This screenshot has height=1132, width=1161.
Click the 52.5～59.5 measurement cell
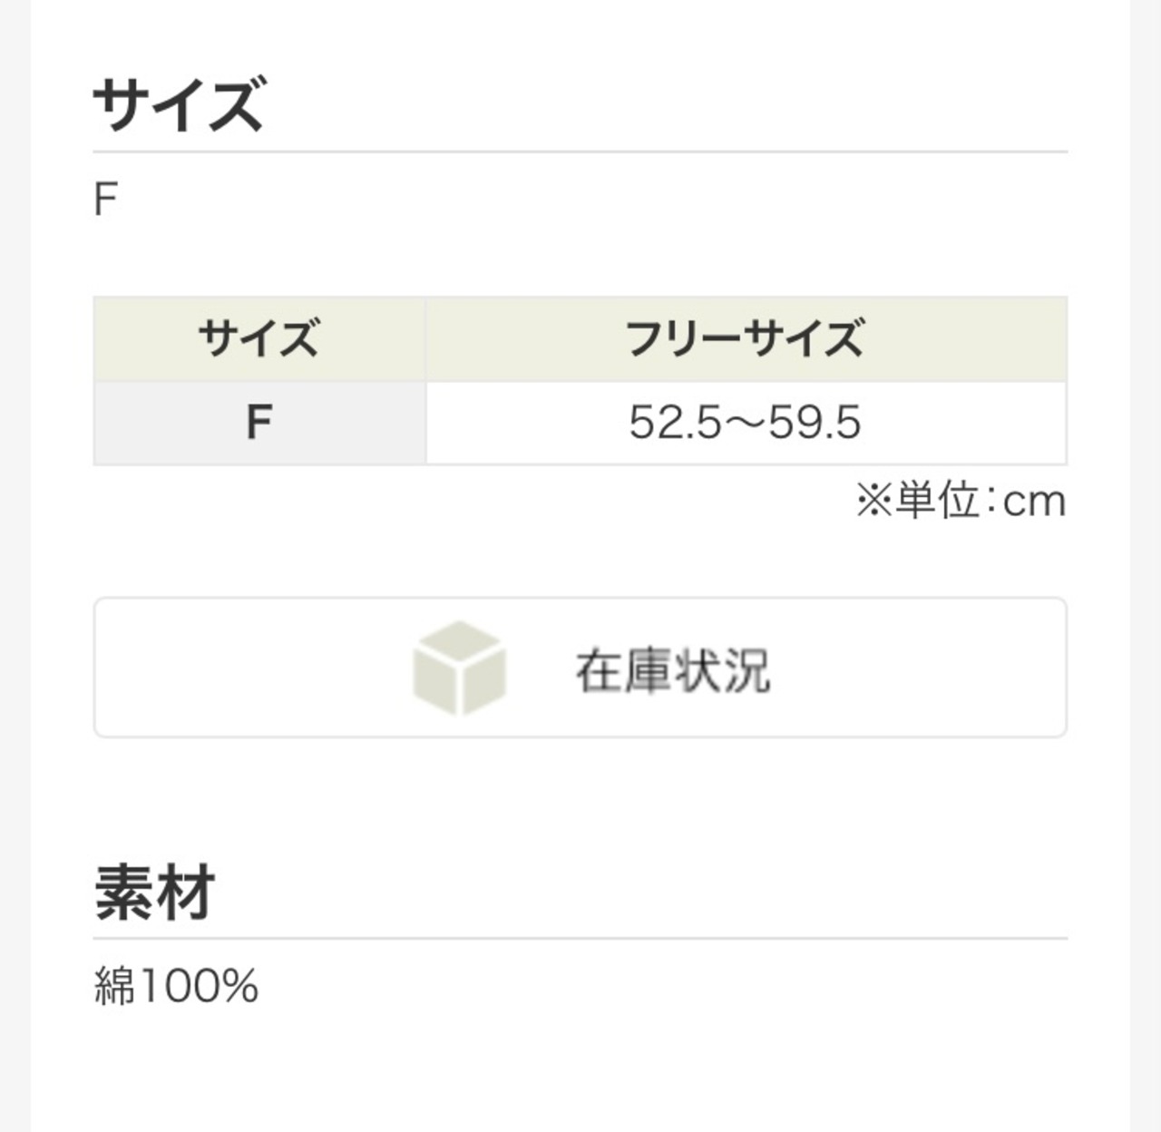(x=746, y=423)
